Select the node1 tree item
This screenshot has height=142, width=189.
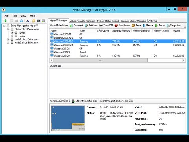[22, 32]
